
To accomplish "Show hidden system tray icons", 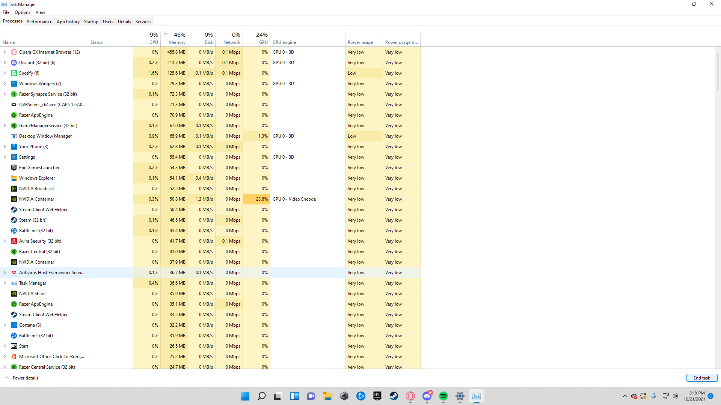I will 625,396.
